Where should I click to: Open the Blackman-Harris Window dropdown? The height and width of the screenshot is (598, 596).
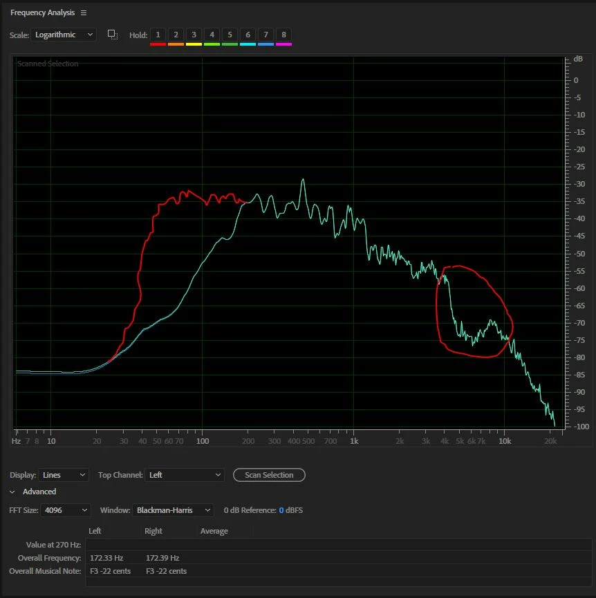click(173, 510)
